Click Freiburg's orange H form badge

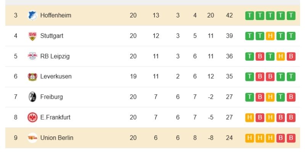coord(270,97)
